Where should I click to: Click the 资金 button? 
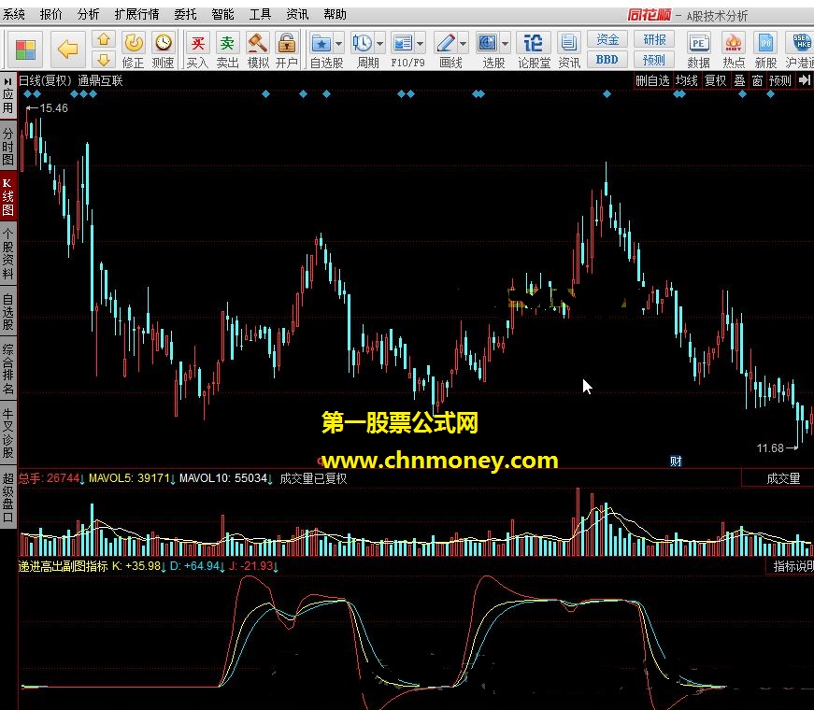[x=607, y=39]
